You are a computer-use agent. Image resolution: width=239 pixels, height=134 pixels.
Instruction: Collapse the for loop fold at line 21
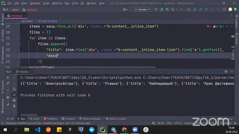19,38
